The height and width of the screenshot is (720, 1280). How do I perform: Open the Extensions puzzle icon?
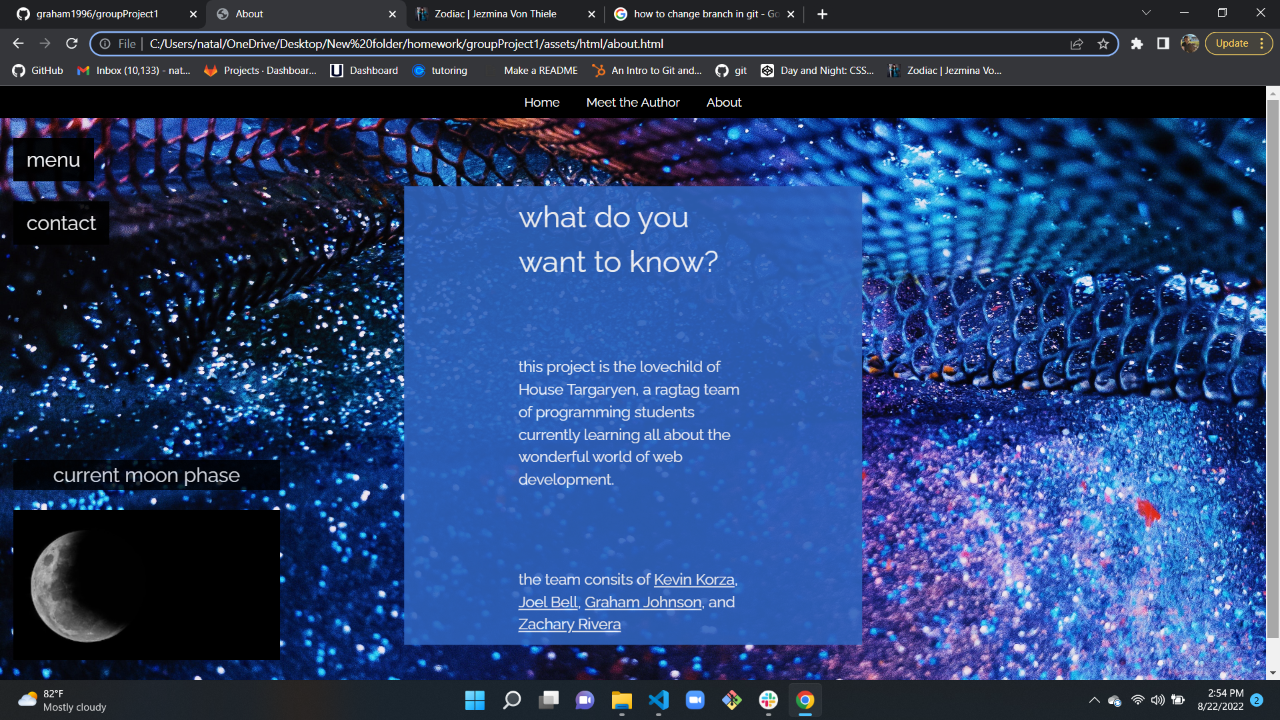point(1137,43)
